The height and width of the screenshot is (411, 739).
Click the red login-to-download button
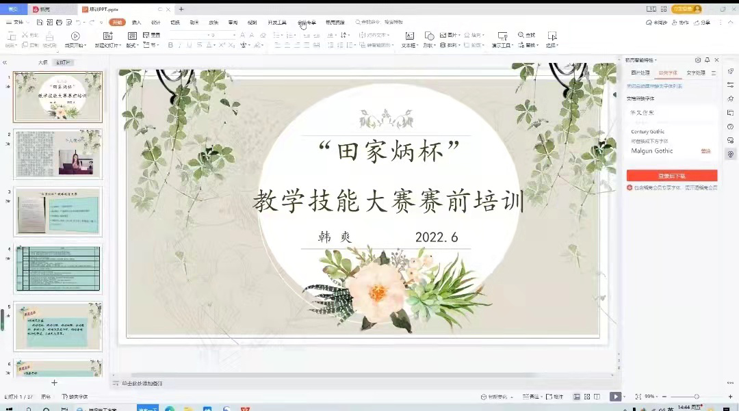[x=671, y=176]
